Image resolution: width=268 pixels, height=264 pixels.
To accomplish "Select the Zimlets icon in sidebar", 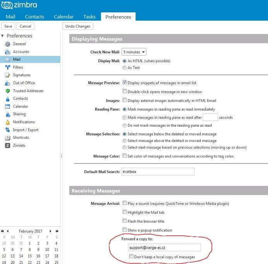I will coord(7,145).
